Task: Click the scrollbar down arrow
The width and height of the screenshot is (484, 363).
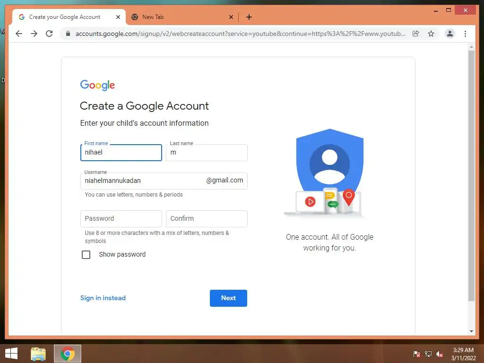Action: click(471, 331)
